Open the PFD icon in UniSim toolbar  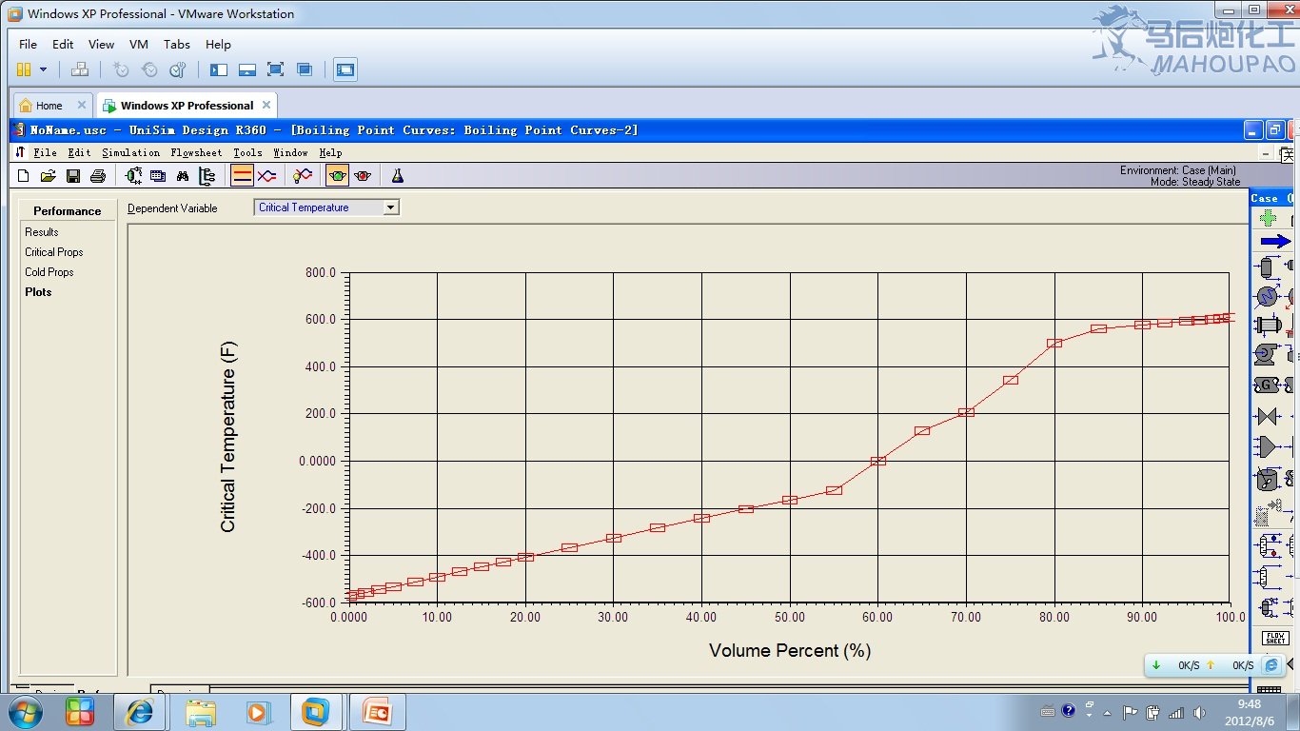[133, 176]
